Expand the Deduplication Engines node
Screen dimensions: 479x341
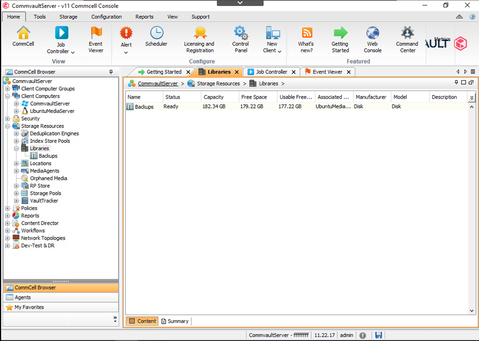pos(16,134)
